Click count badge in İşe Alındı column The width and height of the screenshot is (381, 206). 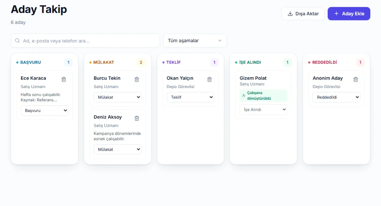(x=287, y=62)
